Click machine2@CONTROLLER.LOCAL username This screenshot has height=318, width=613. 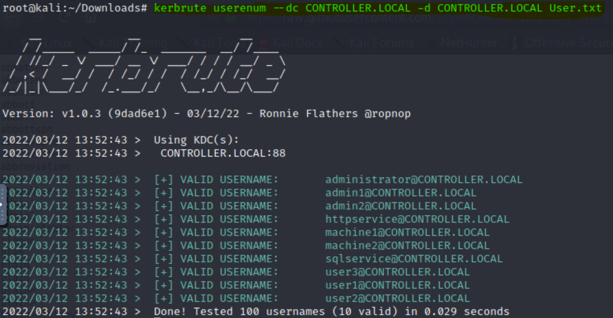click(x=407, y=245)
